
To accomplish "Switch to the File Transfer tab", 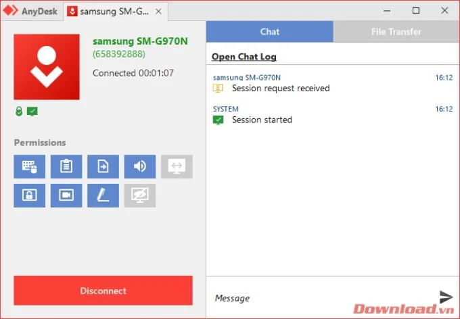I will pos(396,31).
